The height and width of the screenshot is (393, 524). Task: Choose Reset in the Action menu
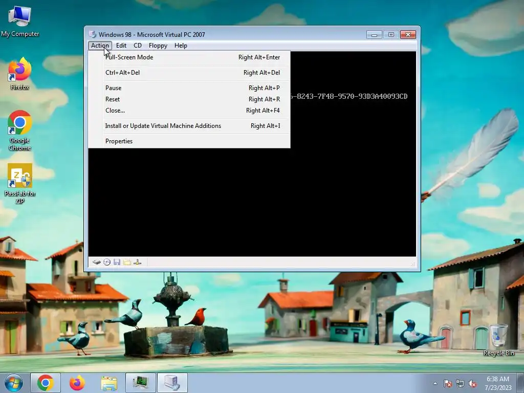[x=189, y=99]
